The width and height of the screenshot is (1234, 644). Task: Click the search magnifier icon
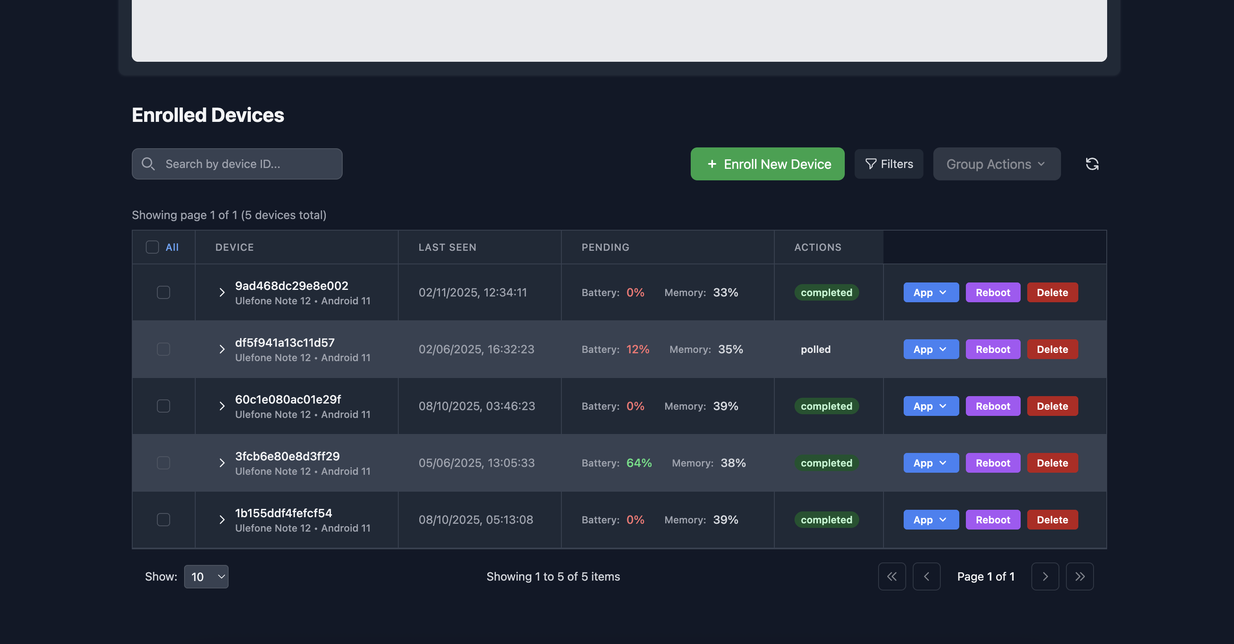click(149, 164)
